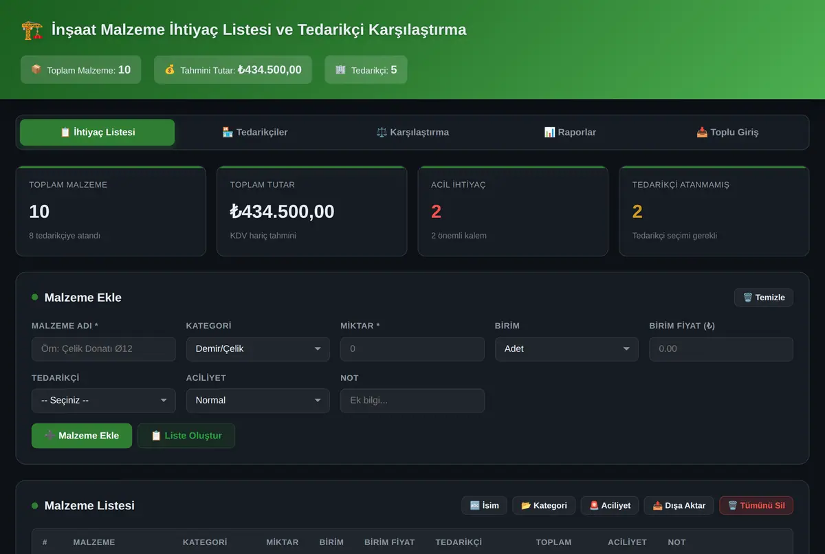Sort the list with the Kategori button
Viewport: 825px width, 554px height.
[544, 505]
